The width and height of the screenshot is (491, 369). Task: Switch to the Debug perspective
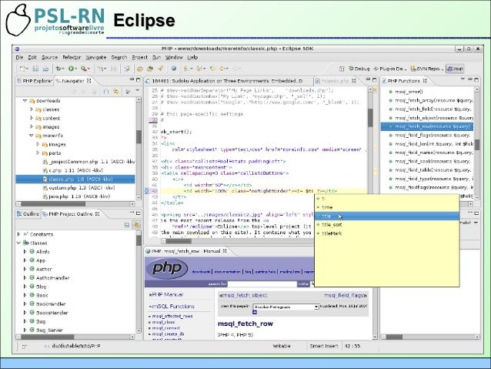pyautogui.click(x=359, y=69)
